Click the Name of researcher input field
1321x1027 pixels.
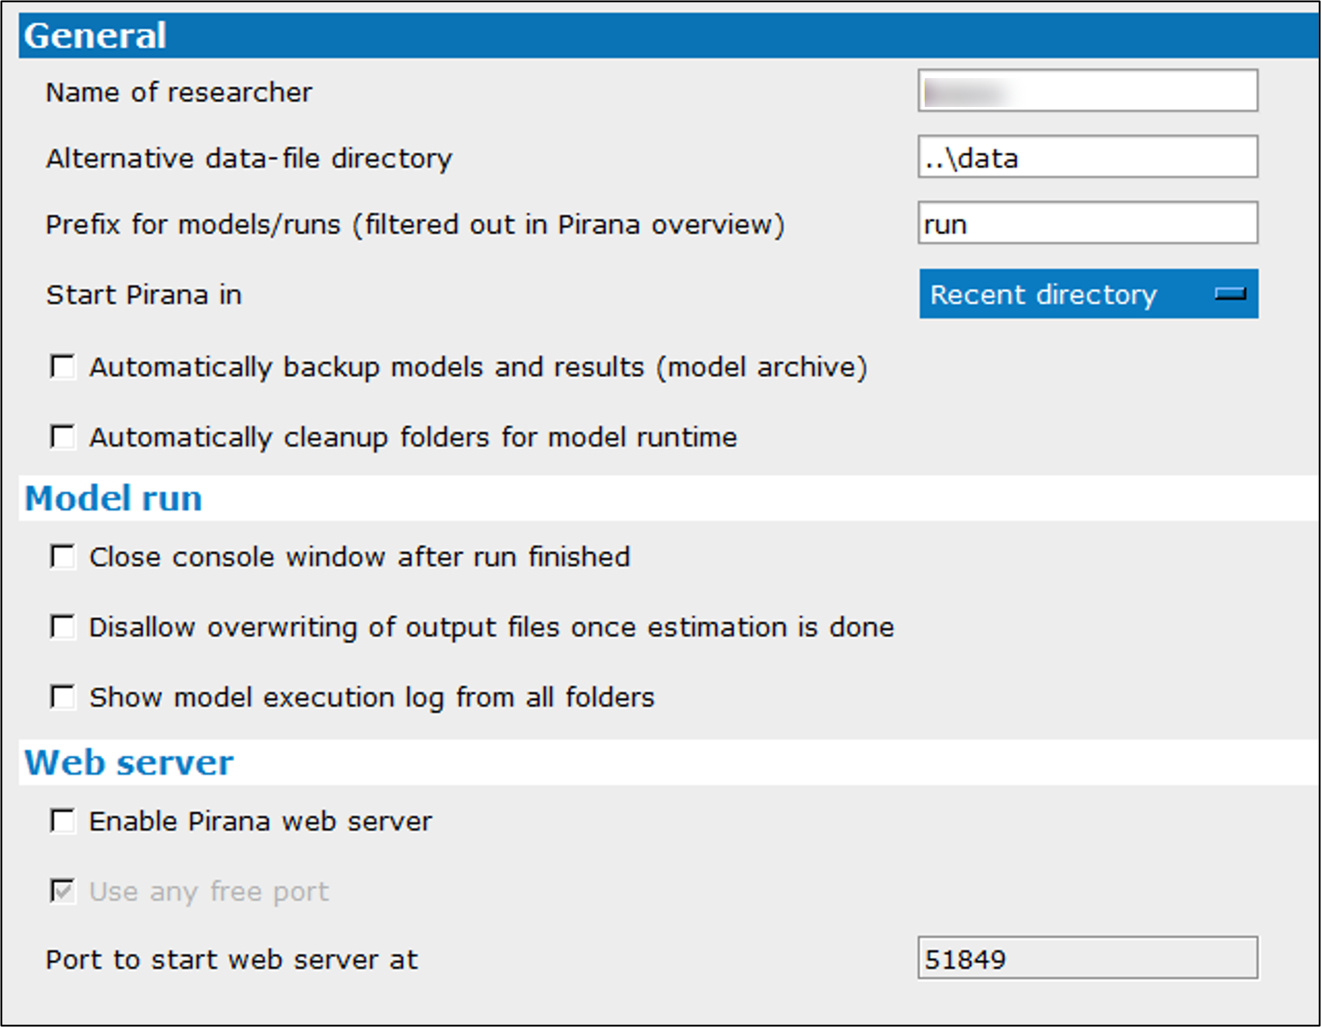[x=1088, y=91]
